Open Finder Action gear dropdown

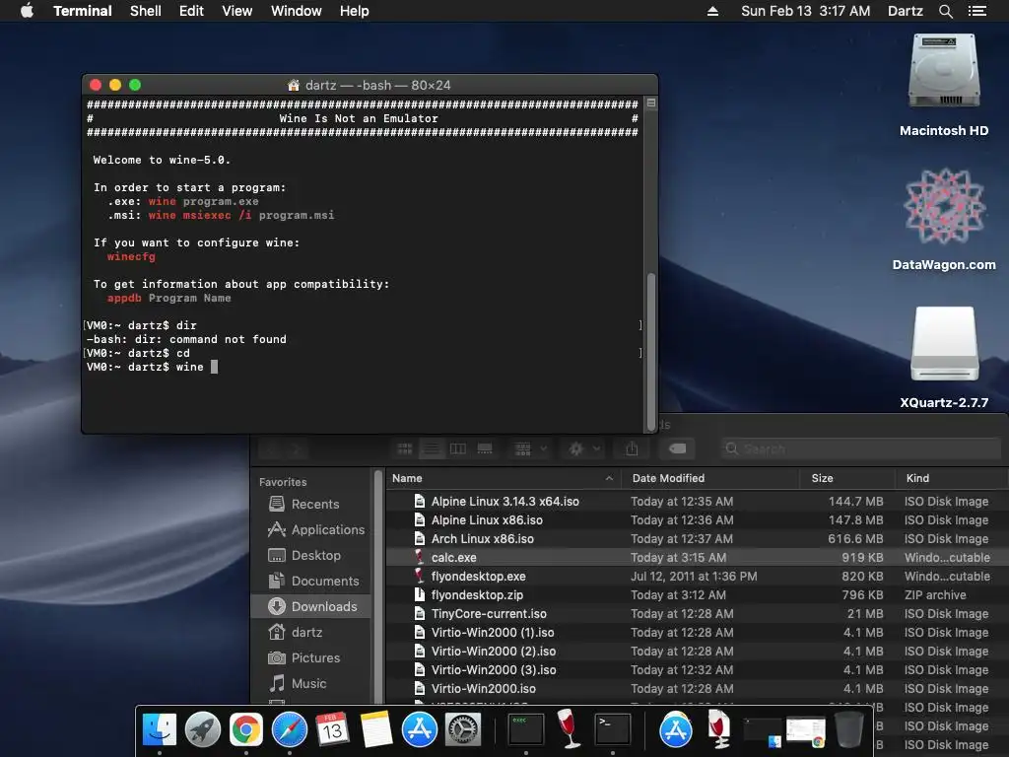point(583,448)
